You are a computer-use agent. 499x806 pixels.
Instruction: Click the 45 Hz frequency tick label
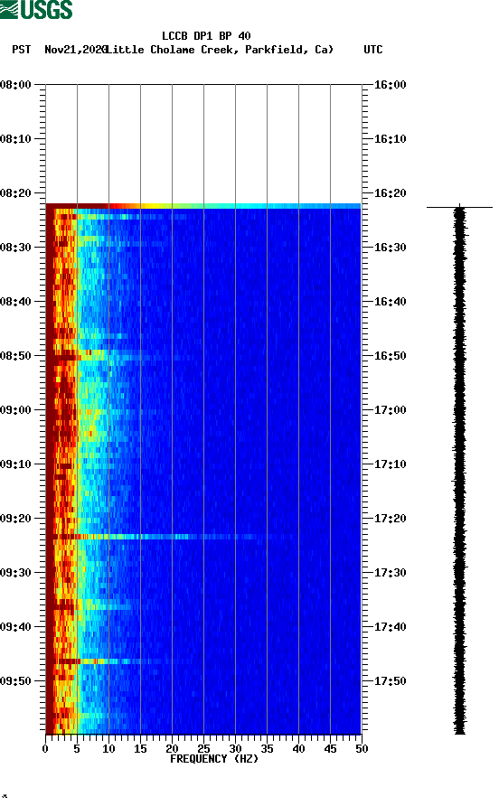tap(330, 749)
